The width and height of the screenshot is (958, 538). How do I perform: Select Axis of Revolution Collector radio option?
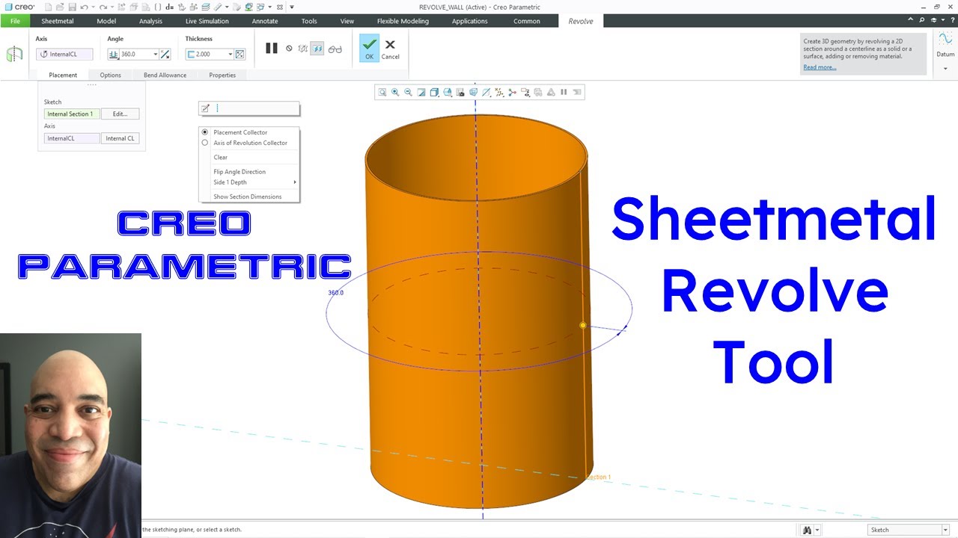pyautogui.click(x=205, y=143)
